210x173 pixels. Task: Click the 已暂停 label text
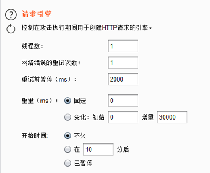click(83, 163)
